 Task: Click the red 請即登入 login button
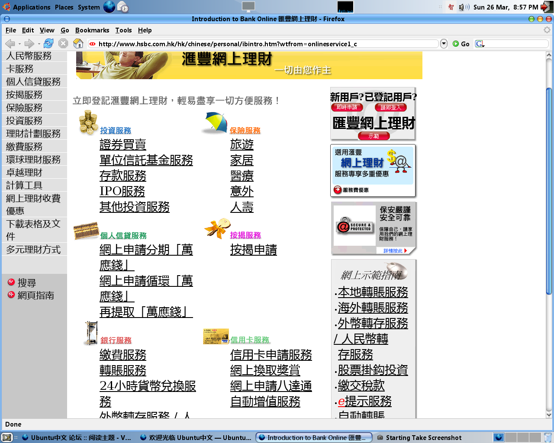click(x=391, y=107)
